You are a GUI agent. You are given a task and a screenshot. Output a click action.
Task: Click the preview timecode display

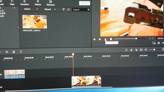click(160, 38)
